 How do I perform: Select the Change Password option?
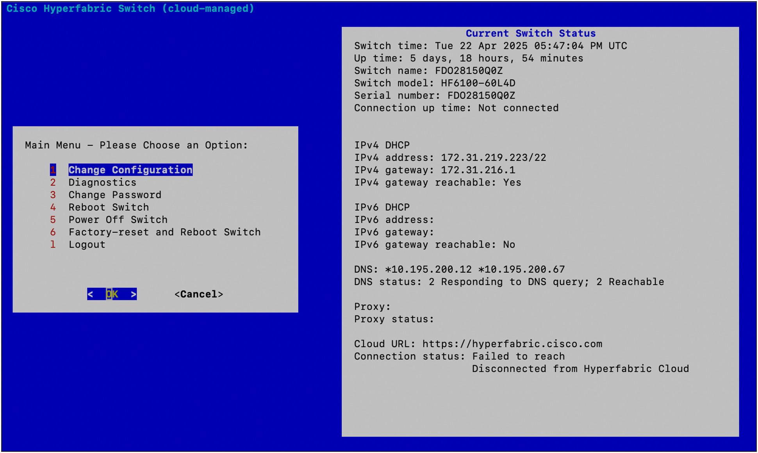point(115,195)
